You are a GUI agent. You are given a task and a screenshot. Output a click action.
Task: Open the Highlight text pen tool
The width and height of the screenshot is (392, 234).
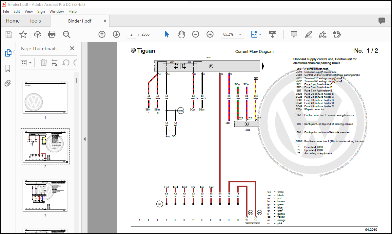308,34
